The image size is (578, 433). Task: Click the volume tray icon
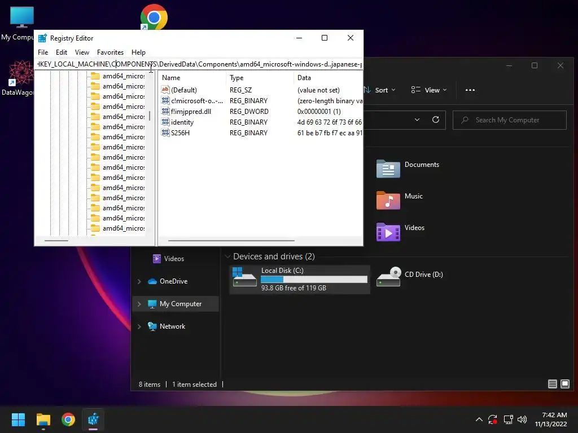pyautogui.click(x=522, y=419)
